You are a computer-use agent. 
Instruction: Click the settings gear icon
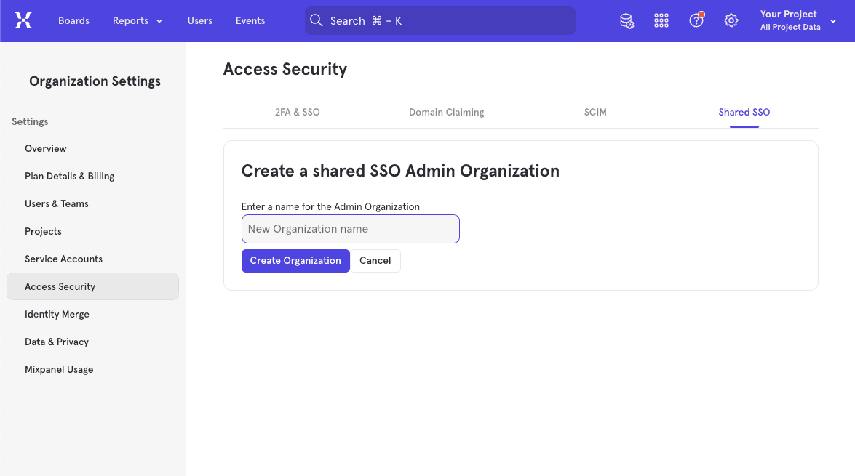(731, 20)
